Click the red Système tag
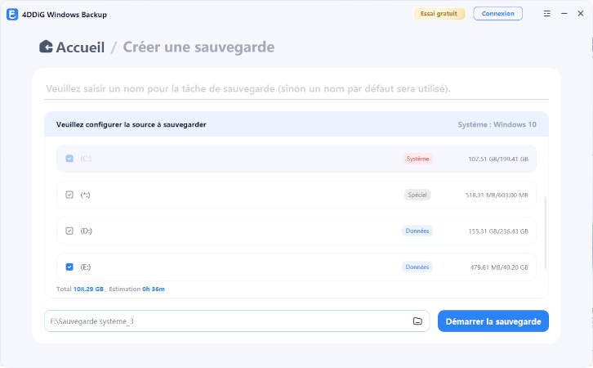 (x=417, y=159)
